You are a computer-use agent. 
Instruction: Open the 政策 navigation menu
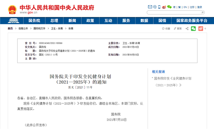pos(90,21)
